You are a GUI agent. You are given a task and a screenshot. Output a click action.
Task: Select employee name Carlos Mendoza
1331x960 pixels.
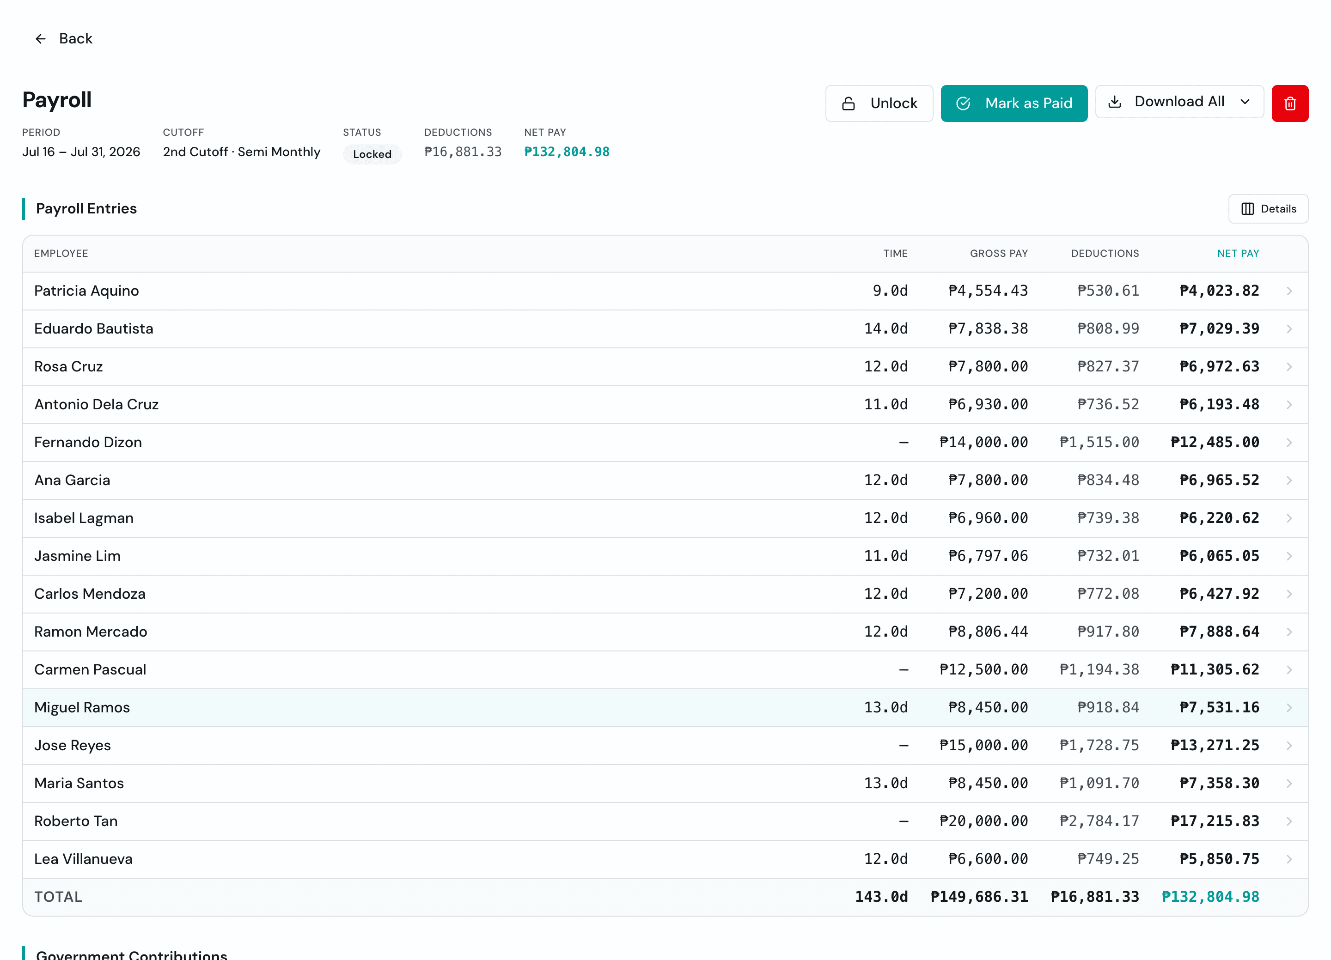[x=90, y=594]
